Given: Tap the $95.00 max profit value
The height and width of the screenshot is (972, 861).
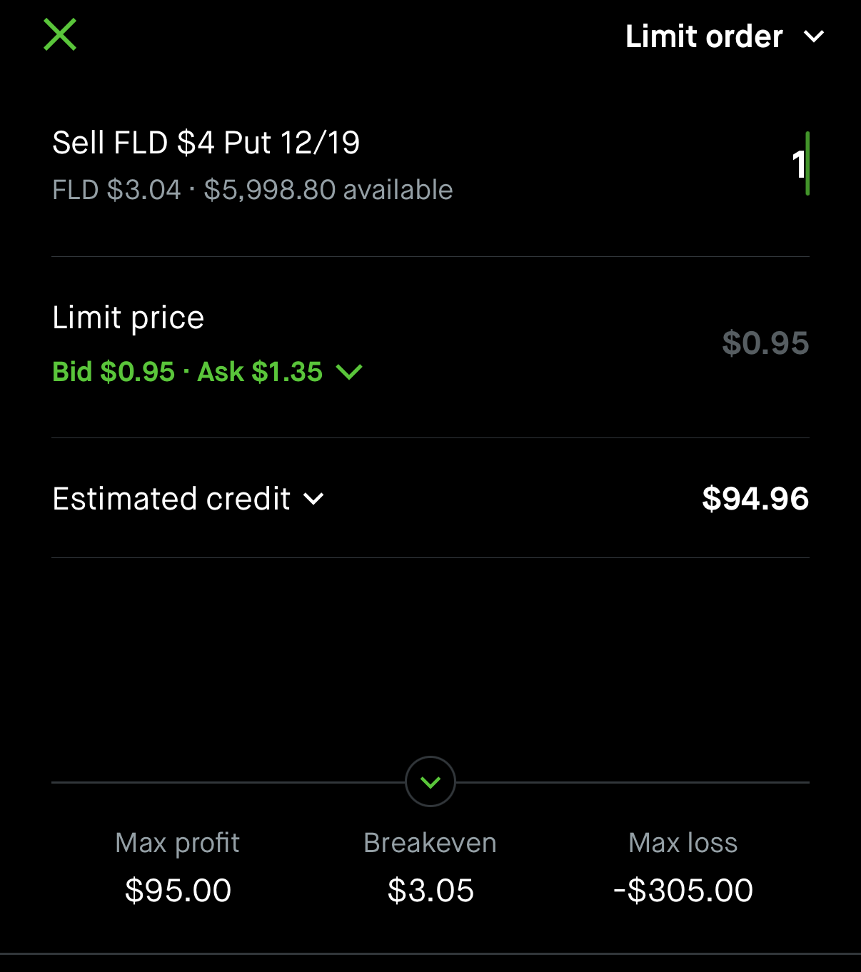Looking at the screenshot, I should coord(178,891).
